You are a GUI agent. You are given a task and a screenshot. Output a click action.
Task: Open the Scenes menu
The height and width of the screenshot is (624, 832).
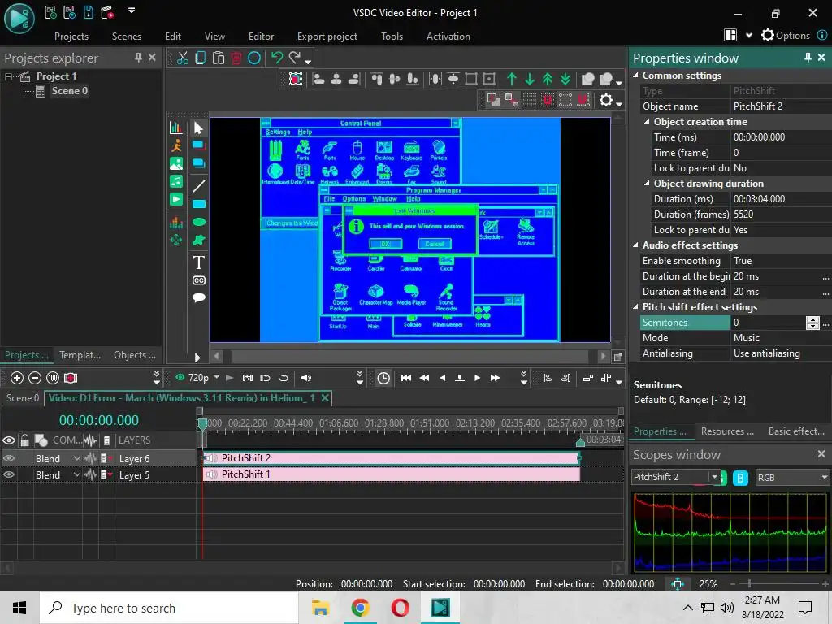pyautogui.click(x=126, y=36)
